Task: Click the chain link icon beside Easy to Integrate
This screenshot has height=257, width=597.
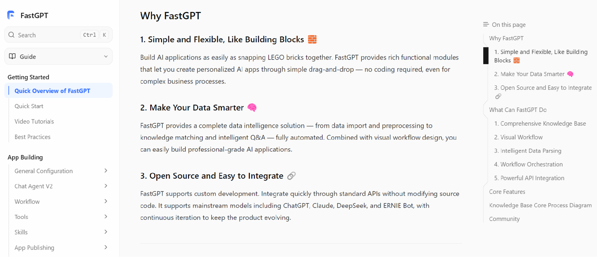Action: [x=291, y=176]
